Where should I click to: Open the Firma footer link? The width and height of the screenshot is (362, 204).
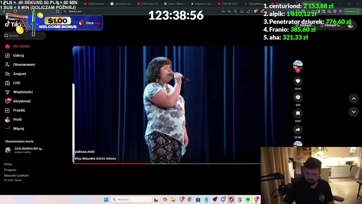tap(8, 164)
